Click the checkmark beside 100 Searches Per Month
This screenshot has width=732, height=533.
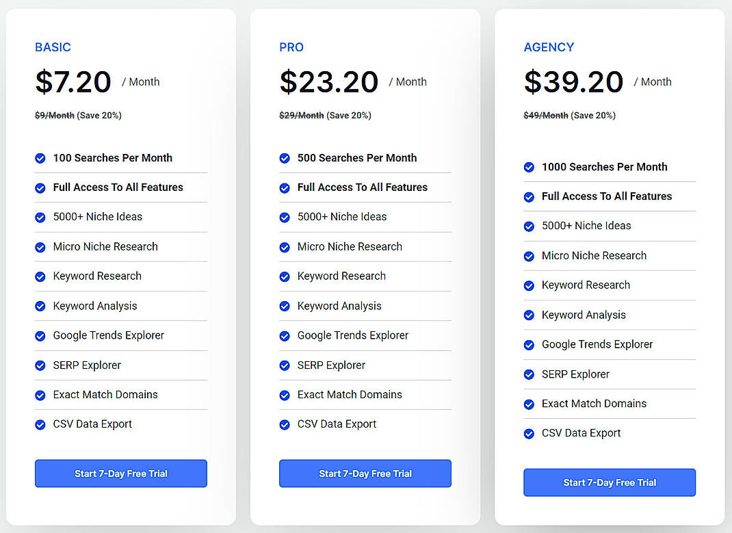point(40,158)
